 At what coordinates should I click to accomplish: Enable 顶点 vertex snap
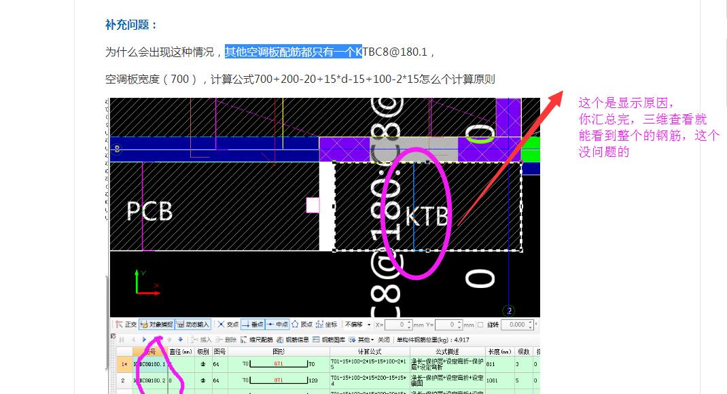[x=302, y=325]
